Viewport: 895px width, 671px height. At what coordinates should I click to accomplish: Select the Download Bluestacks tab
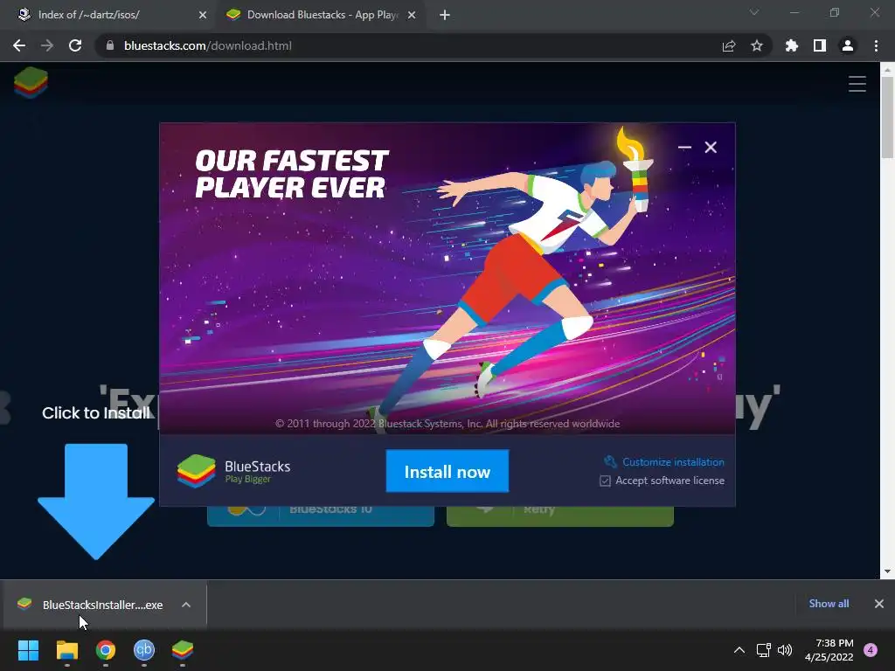pyautogui.click(x=323, y=15)
